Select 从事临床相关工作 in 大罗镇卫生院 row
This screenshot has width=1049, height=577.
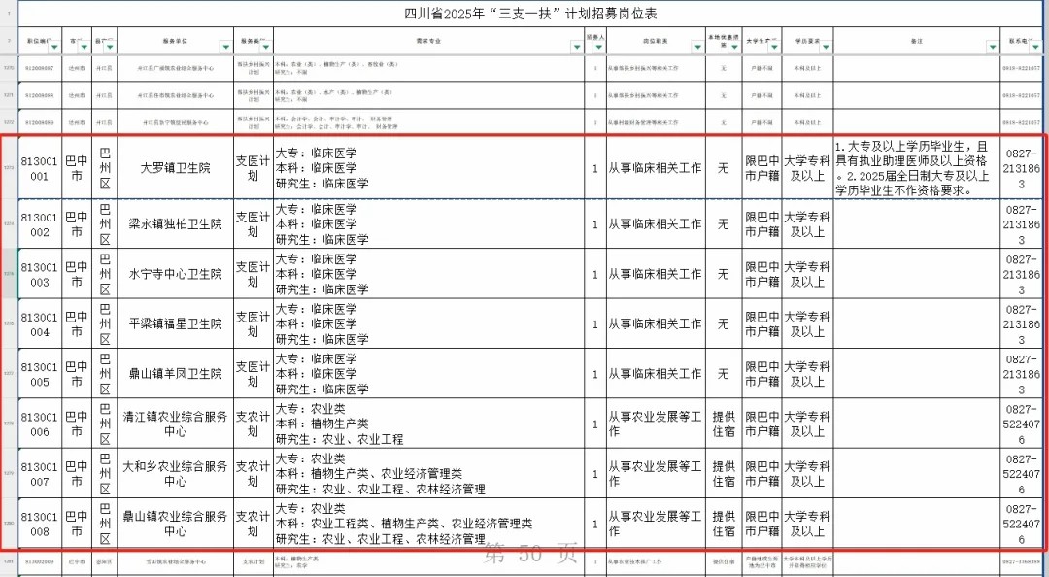pos(656,168)
